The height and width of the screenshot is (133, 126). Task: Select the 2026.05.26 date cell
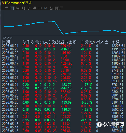[10, 102]
